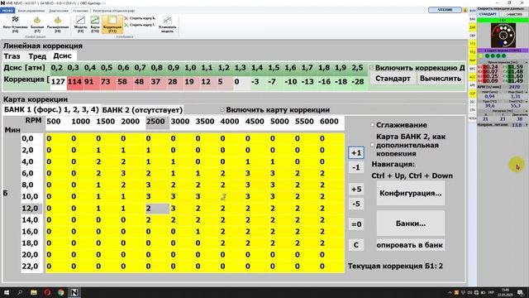This screenshot has height=298, width=529.
Task: Open Модель (F9) calibration view
Action: (80, 24)
